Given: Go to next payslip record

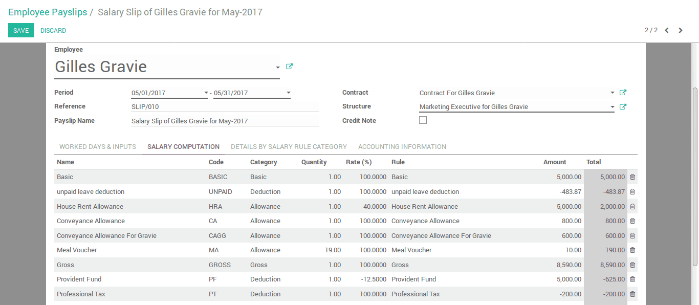Looking at the screenshot, I should [681, 30].
